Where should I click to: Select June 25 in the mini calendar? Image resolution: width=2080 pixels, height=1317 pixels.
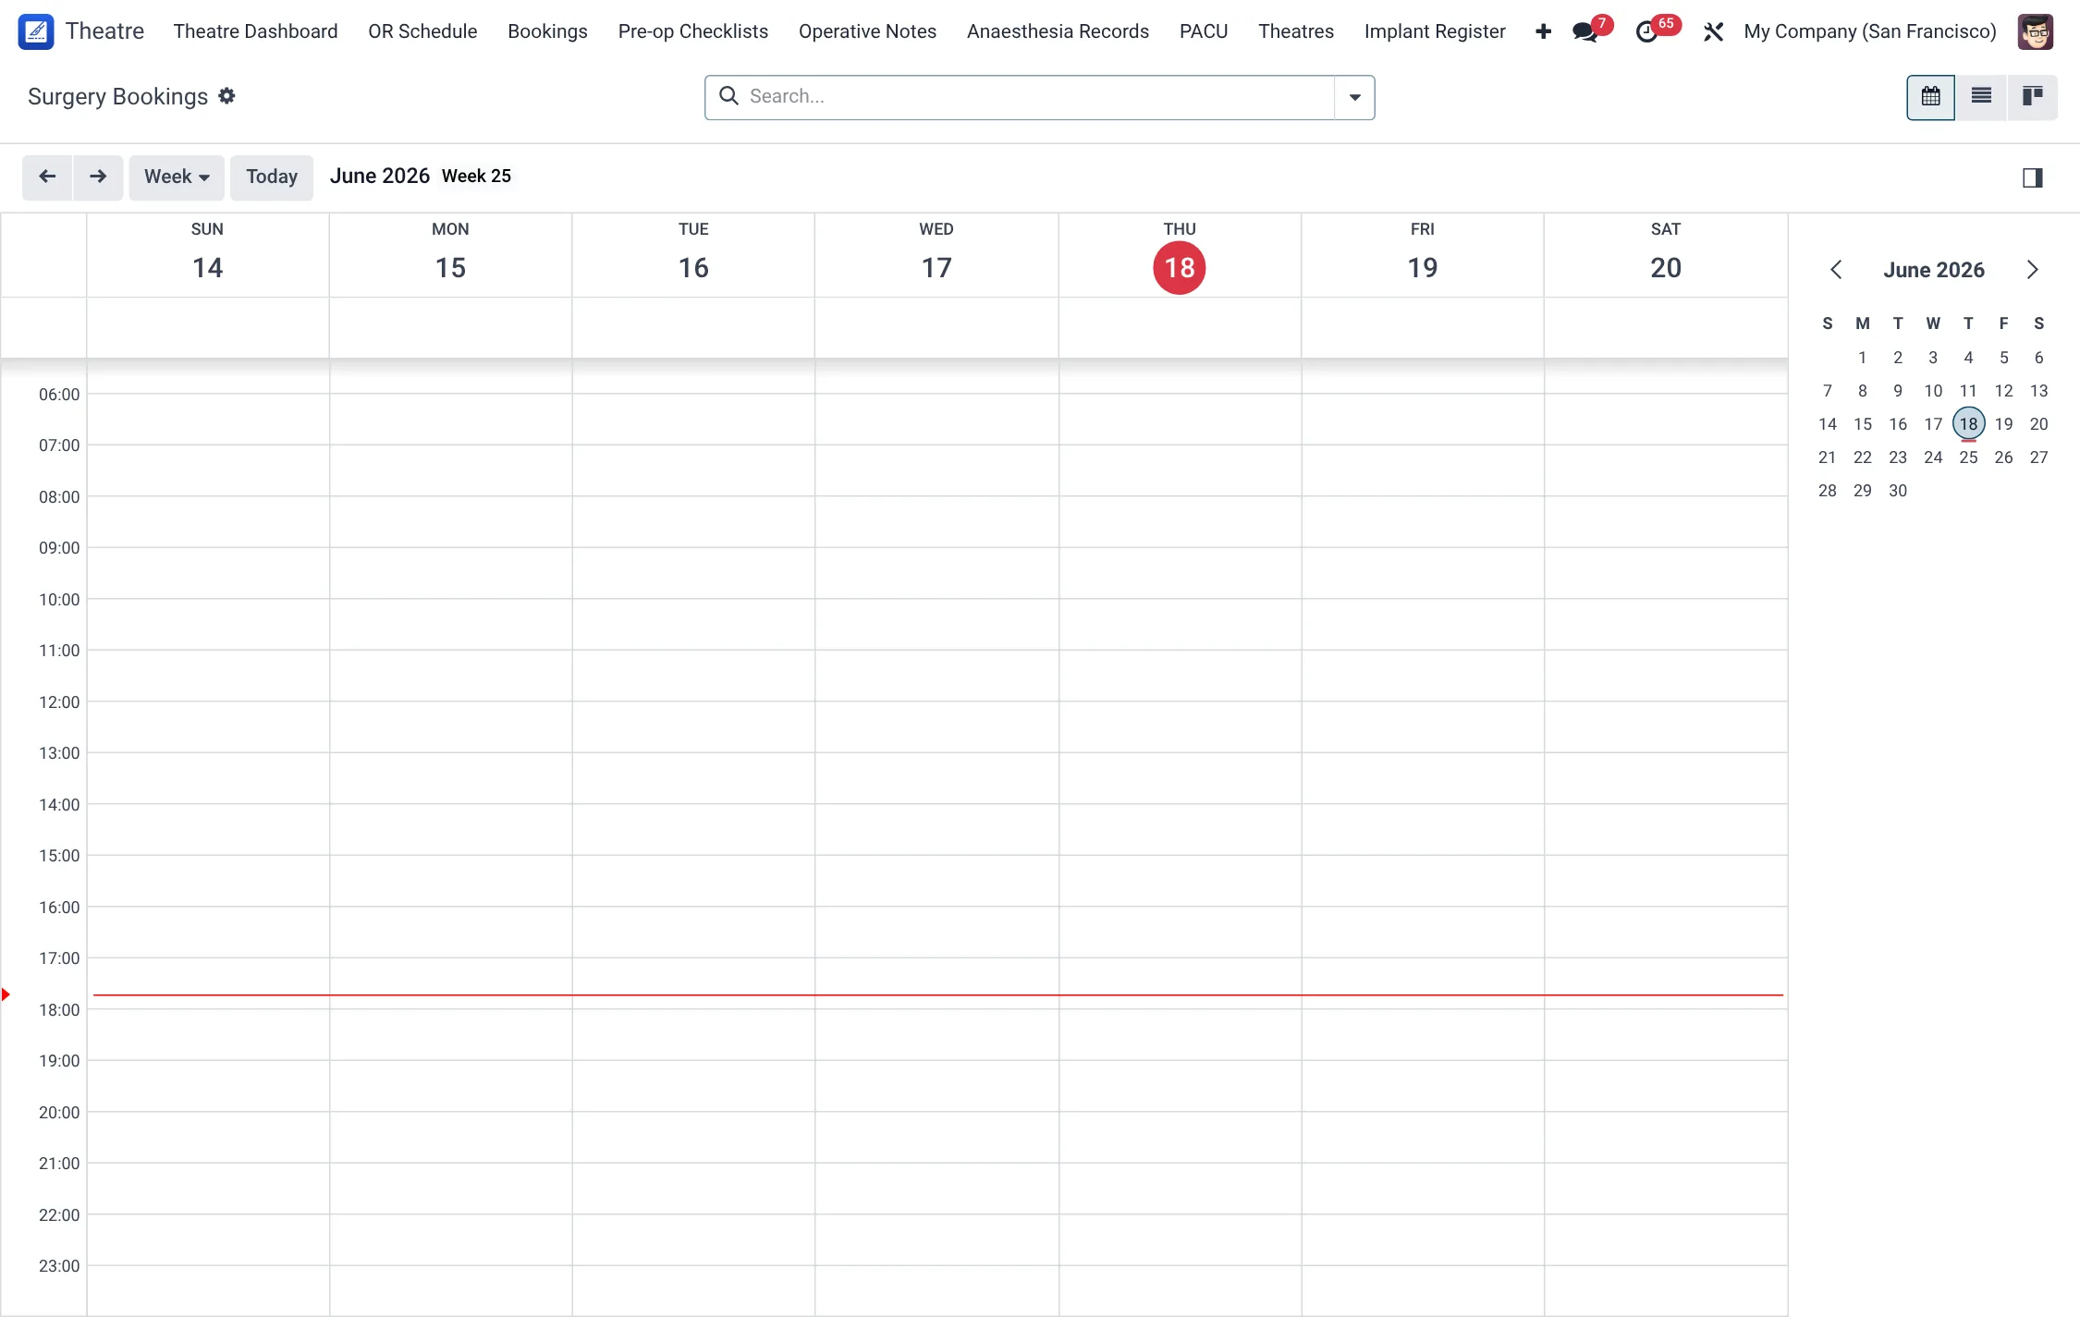pos(1968,457)
